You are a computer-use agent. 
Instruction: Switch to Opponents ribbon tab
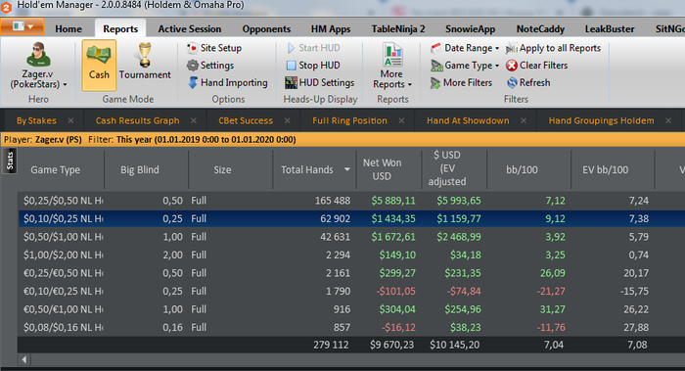click(266, 28)
